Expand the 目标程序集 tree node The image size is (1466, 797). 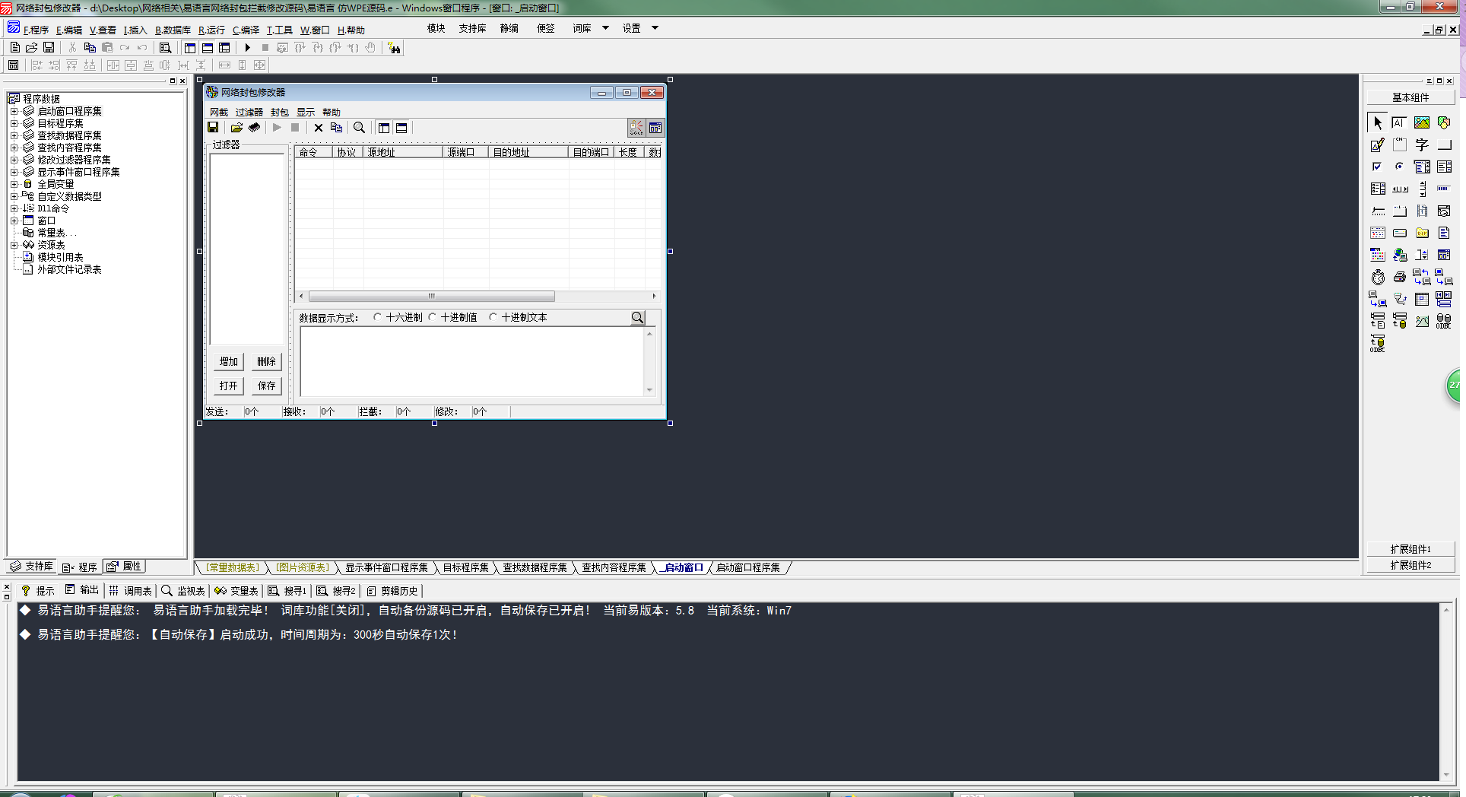pyautogui.click(x=14, y=123)
